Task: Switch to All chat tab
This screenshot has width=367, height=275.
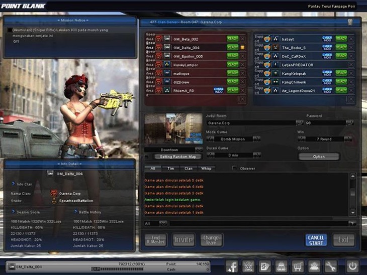Action: pyautogui.click(x=153, y=168)
